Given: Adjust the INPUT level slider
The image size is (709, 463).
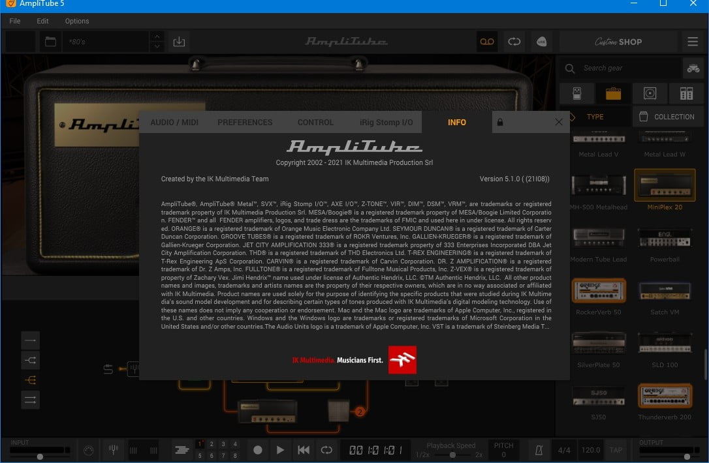Looking at the screenshot, I should [40, 456].
